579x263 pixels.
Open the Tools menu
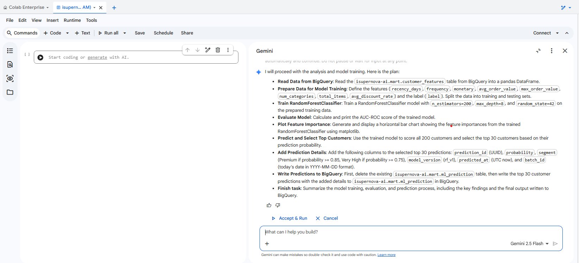92,20
